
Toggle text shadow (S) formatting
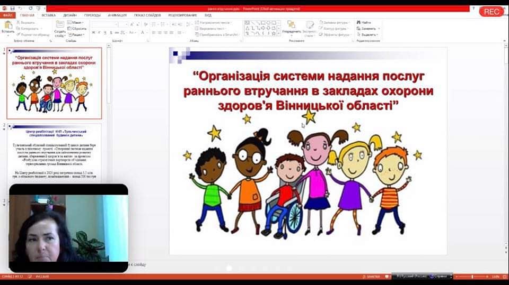(111, 32)
